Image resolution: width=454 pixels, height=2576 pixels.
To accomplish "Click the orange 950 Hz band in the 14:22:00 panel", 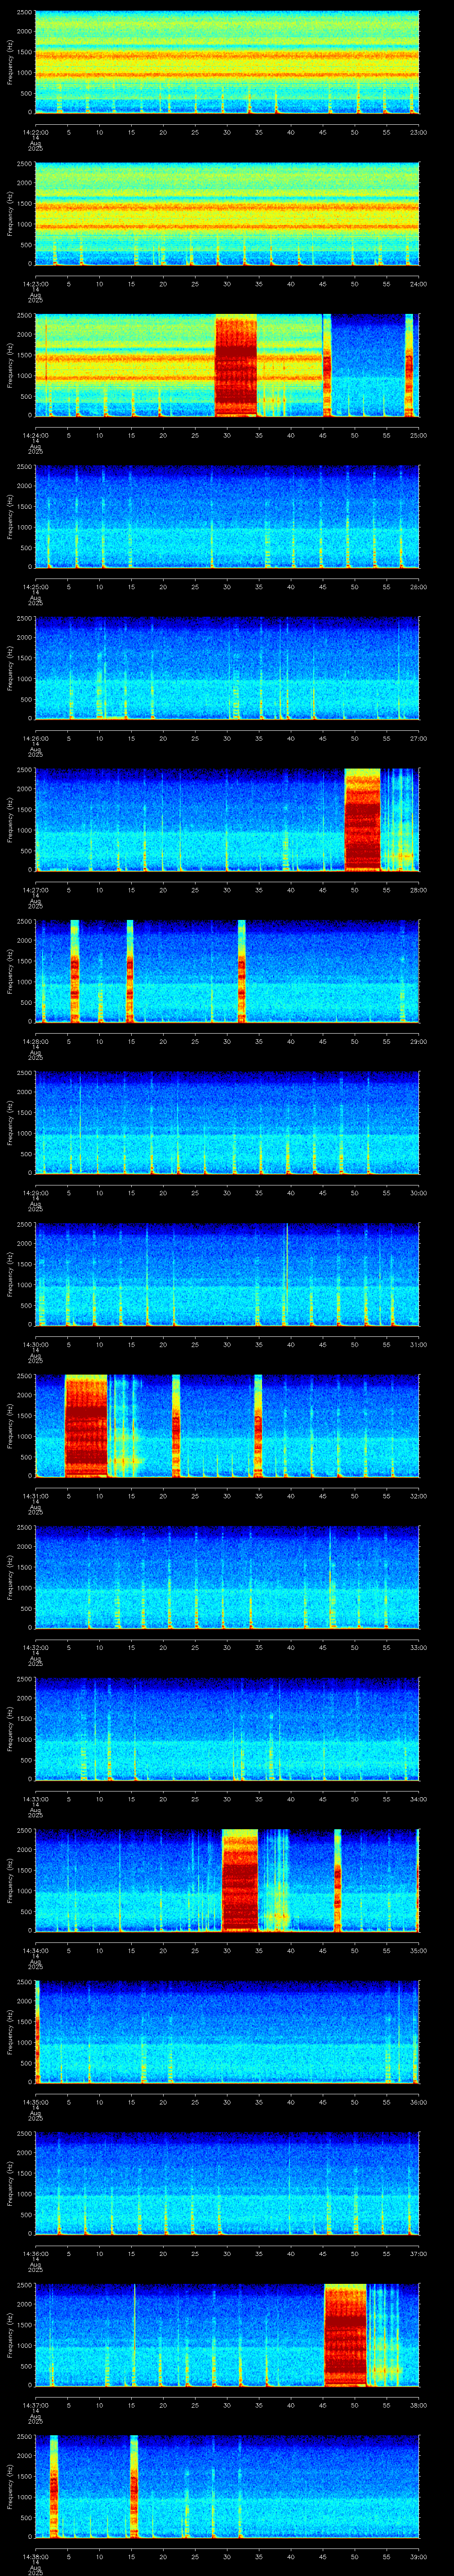I will click(x=227, y=74).
